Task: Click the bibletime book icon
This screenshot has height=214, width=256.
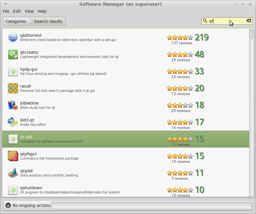Action: [x=13, y=105]
